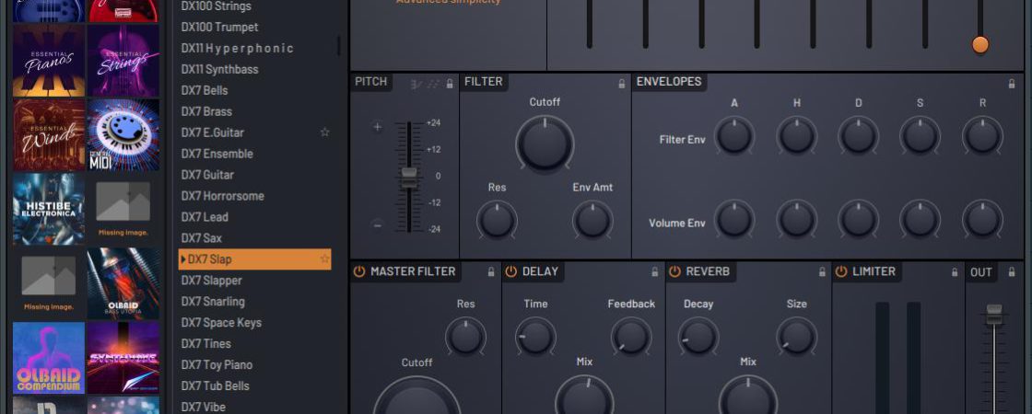Click the DELAY section padlock icon
The image size is (1032, 414).
pos(655,271)
